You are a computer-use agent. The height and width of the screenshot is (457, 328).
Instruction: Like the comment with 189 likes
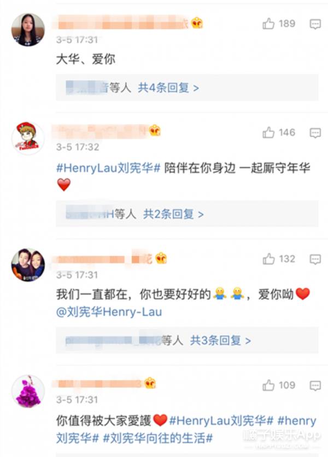268,23
